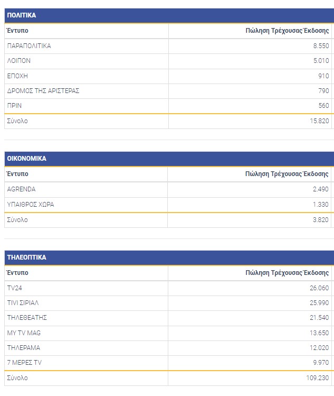
Task: Select the ΤΗΛΕΘΕΑΤΗΣ row name
Action: point(27,318)
